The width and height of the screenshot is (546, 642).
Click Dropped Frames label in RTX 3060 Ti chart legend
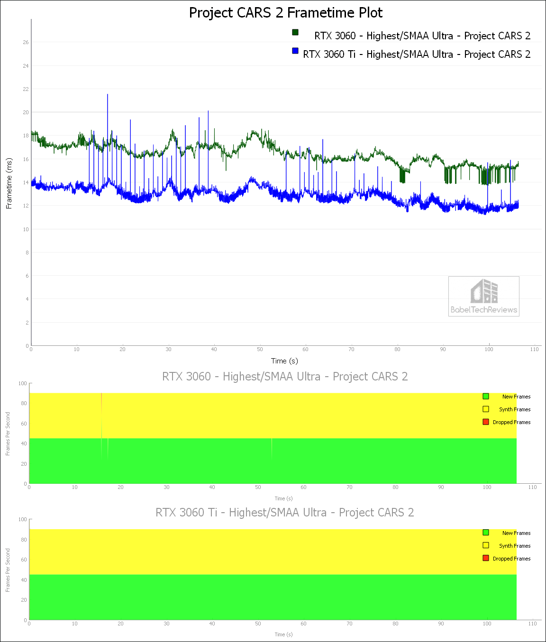(x=512, y=559)
